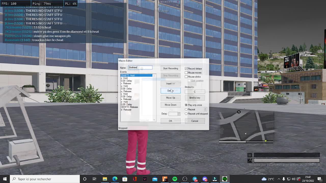Open Microsoft Edge from the taskbar
The height and width of the screenshot is (183, 326).
(115, 179)
